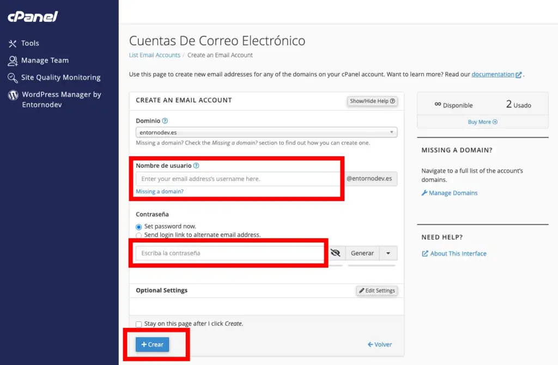Viewport: 558px width, 365px height.
Task: Toggle password visibility eye icon
Action: [x=335, y=253]
